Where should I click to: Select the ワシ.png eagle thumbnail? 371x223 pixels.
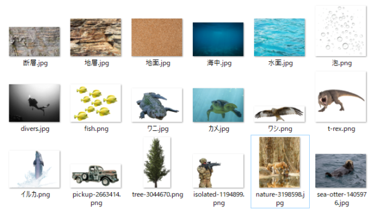[x=279, y=114]
